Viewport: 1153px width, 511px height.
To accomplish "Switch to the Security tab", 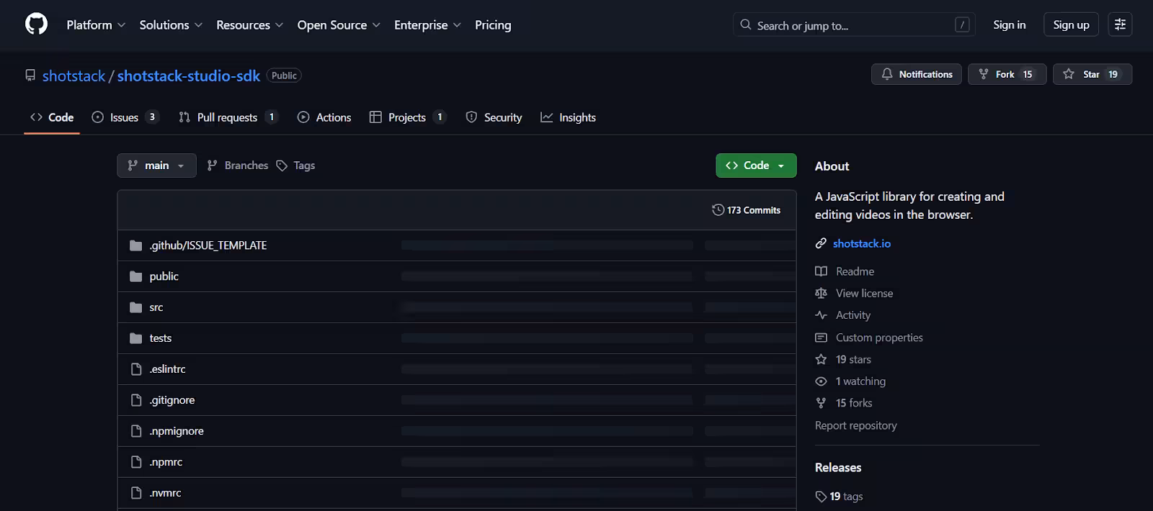I will pyautogui.click(x=494, y=117).
